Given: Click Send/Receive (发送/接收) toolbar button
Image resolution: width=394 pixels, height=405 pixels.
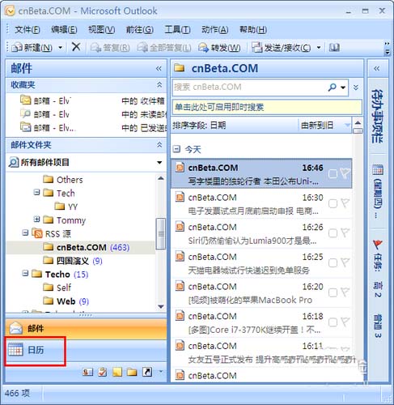Looking at the screenshot, I should point(282,48).
